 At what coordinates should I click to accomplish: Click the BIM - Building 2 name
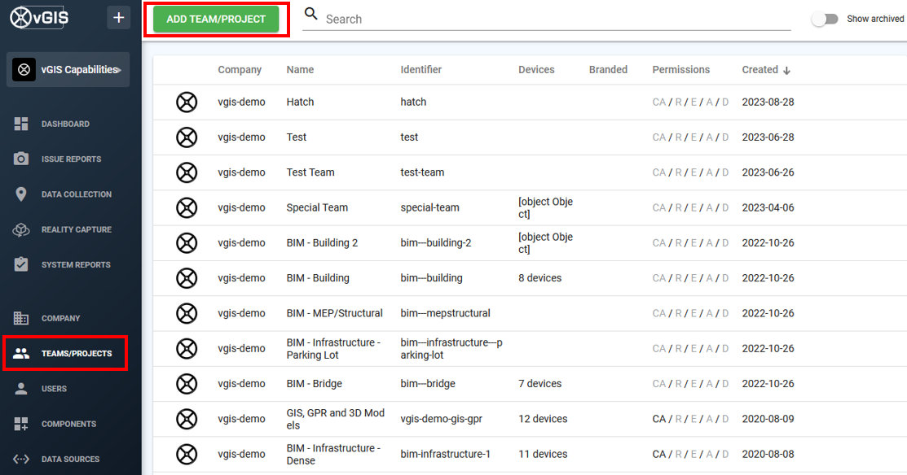(x=322, y=243)
